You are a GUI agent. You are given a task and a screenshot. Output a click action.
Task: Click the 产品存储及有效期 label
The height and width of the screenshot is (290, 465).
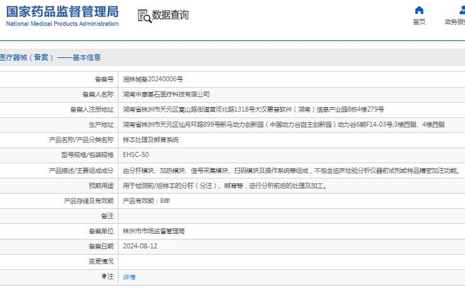(89, 201)
